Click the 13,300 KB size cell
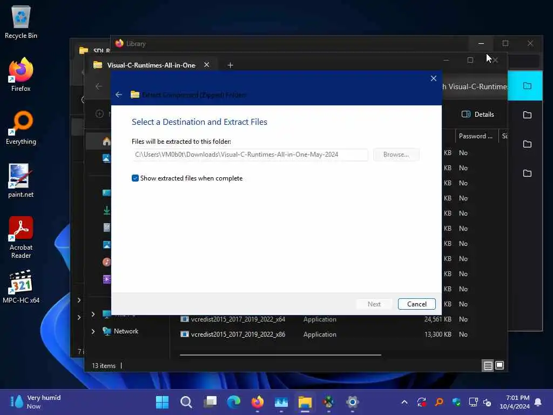This screenshot has width=553, height=415. (x=437, y=334)
